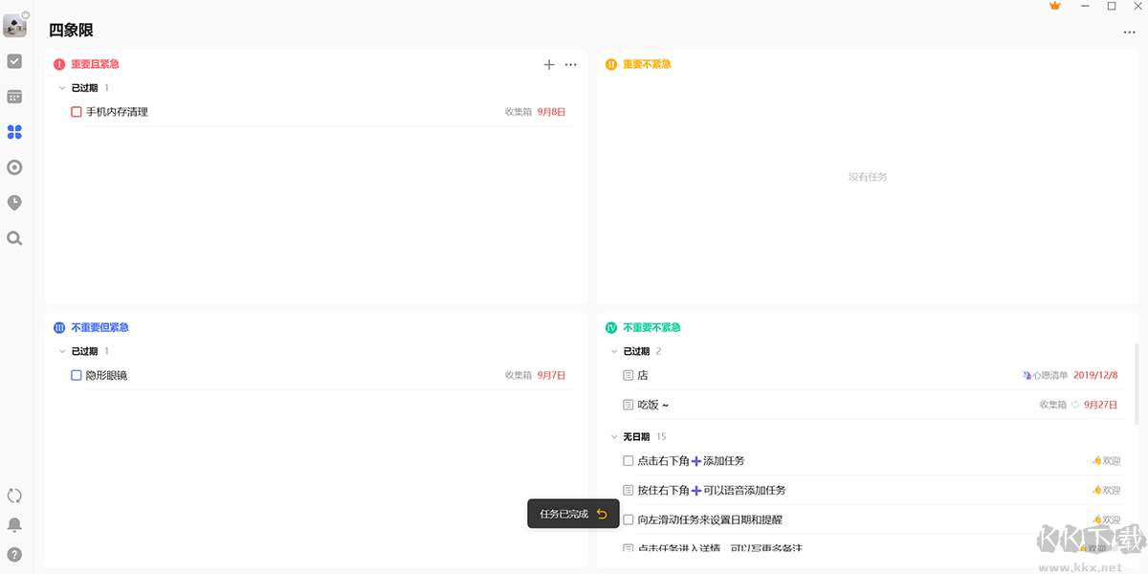This screenshot has width=1148, height=574.
Task: Tick the 向左滑动任务来设置日期和提醒 checkbox
Action: coord(629,519)
